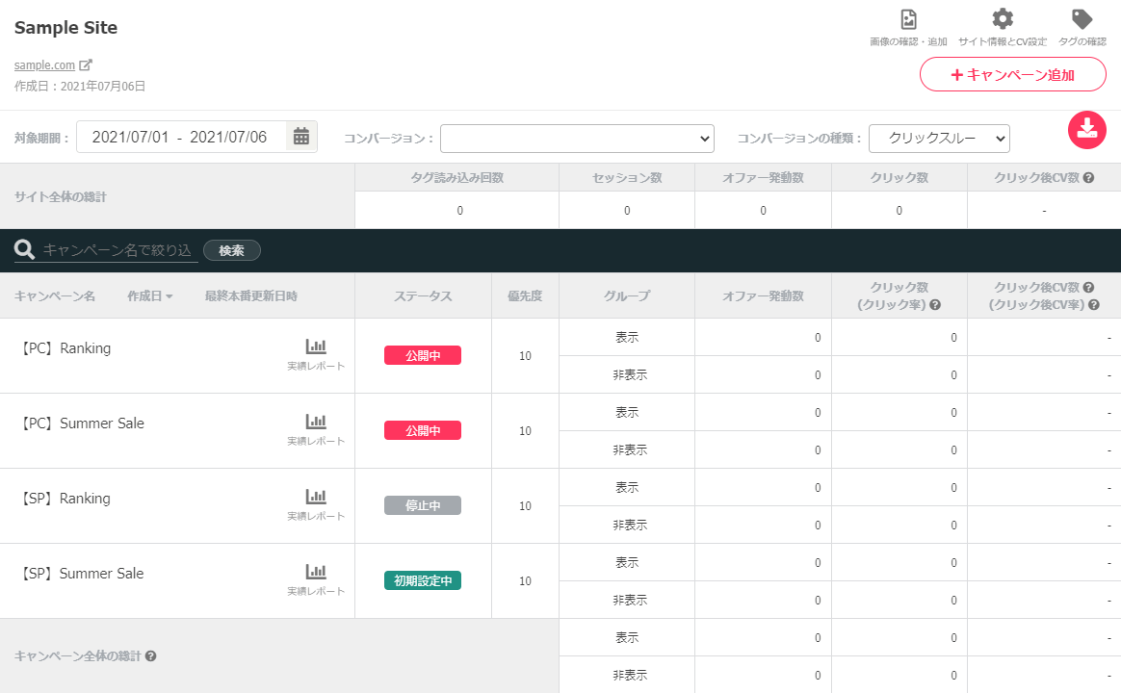Click the add campaign button

tap(1011, 74)
